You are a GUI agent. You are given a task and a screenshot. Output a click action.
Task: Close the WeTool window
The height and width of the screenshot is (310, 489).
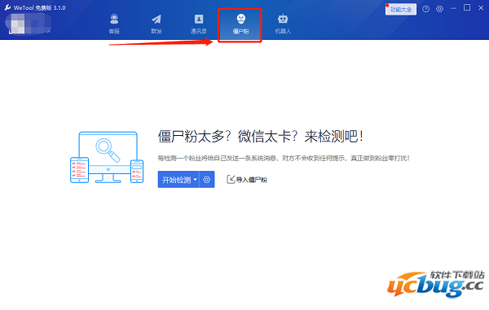481,8
